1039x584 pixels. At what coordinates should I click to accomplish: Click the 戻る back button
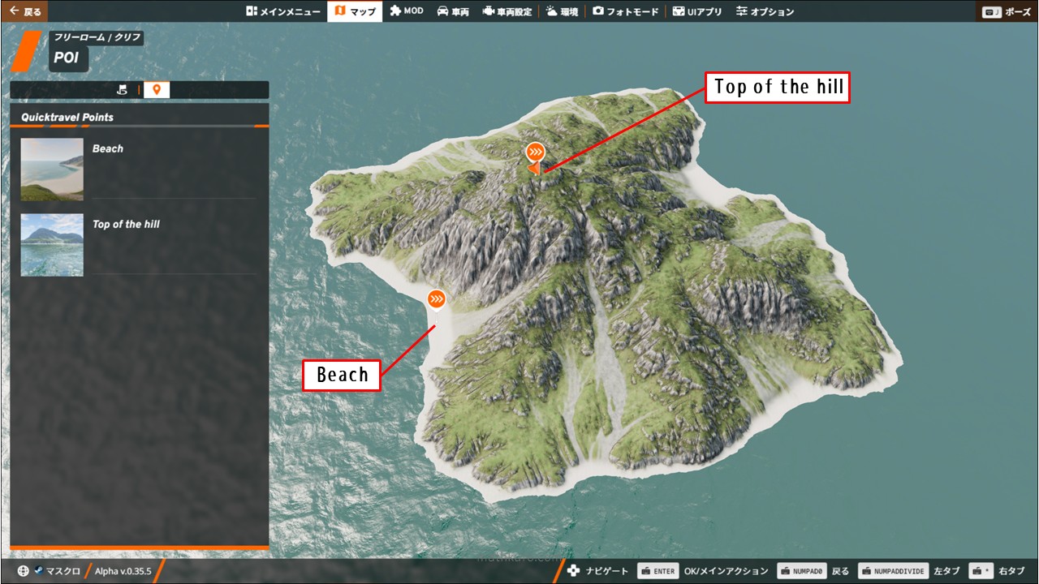(25, 11)
